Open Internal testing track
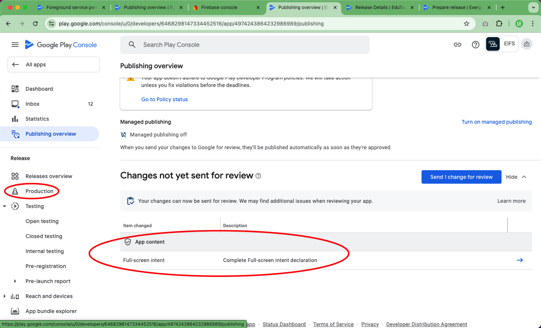Screen dimensions: 541x328 pyautogui.click(x=45, y=251)
